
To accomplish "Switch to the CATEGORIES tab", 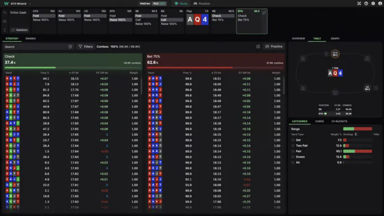I will 299,122.
